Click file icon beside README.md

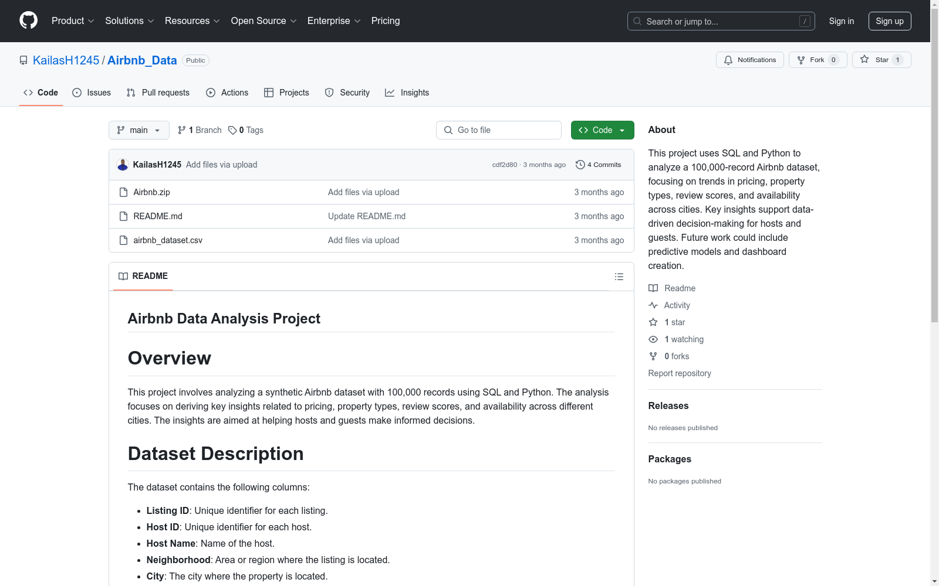click(x=123, y=216)
